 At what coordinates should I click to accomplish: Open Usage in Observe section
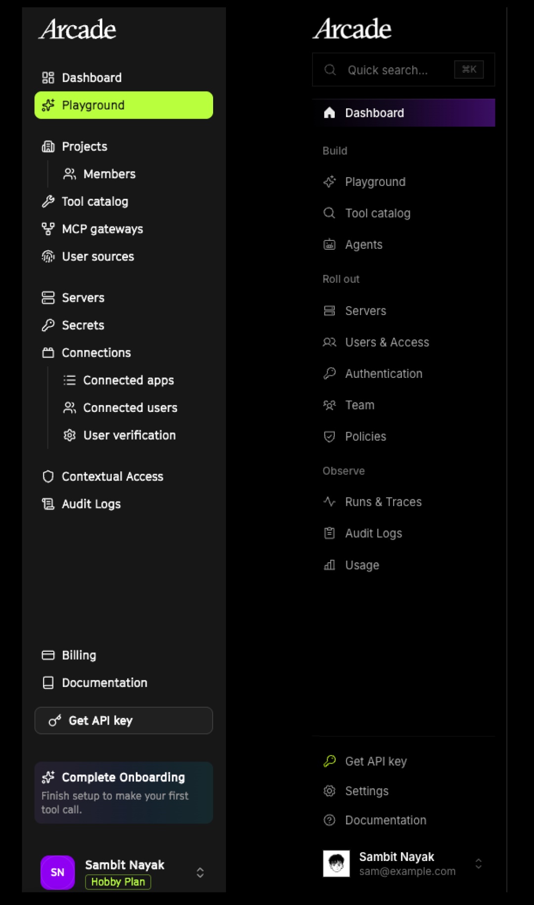tap(403, 565)
